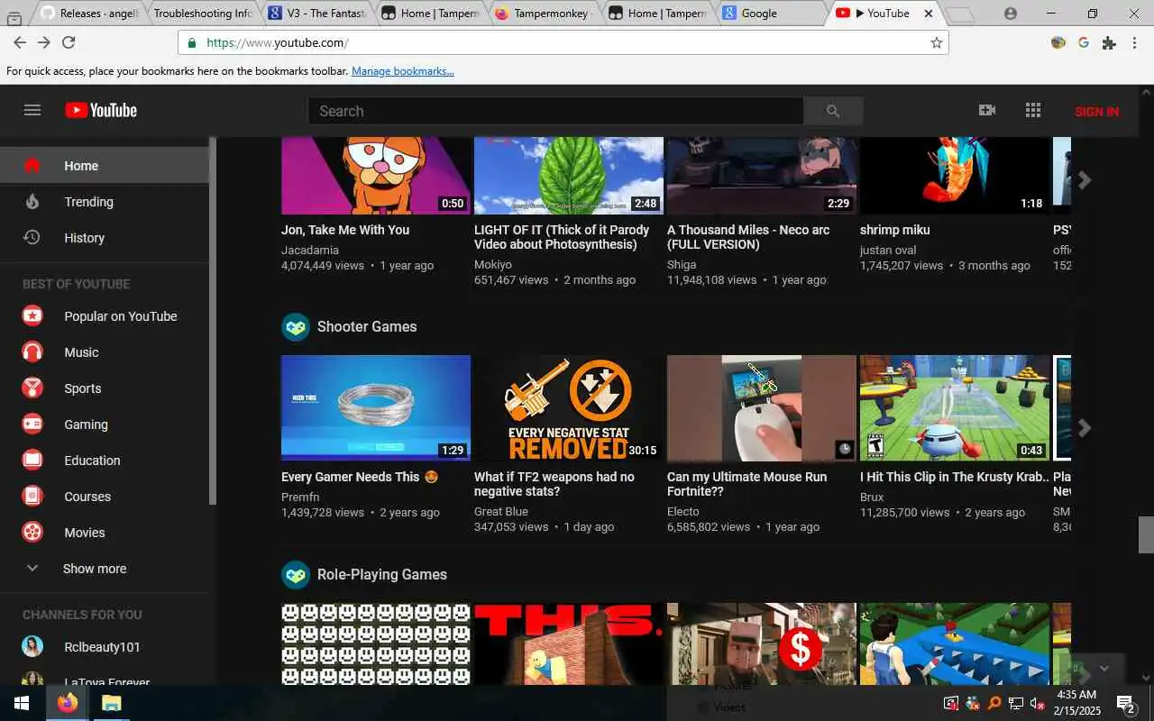The image size is (1154, 721).
Task: Click the Music headphones icon
Action: click(x=32, y=352)
